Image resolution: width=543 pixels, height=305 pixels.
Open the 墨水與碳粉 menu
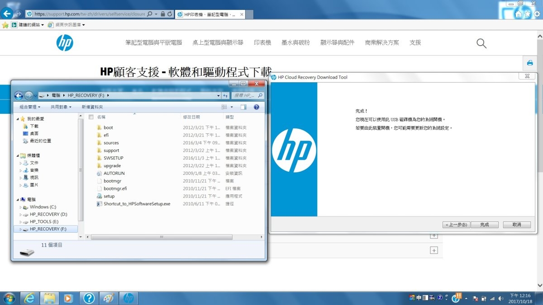295,42
